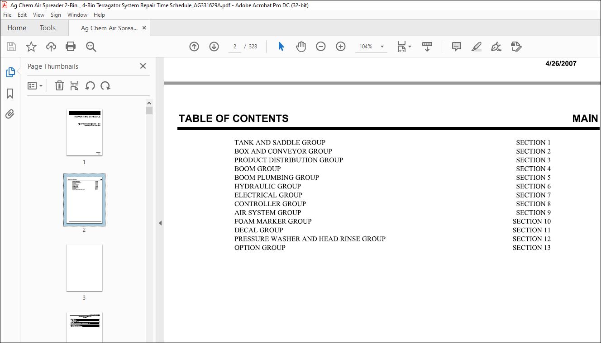Viewport: 601px width, 343px height.
Task: Click 'HYDRAULIC GROUP' entry
Action: coord(267,186)
